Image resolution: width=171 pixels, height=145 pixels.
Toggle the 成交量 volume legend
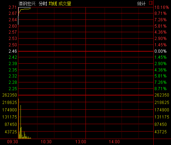(x=65, y=4)
